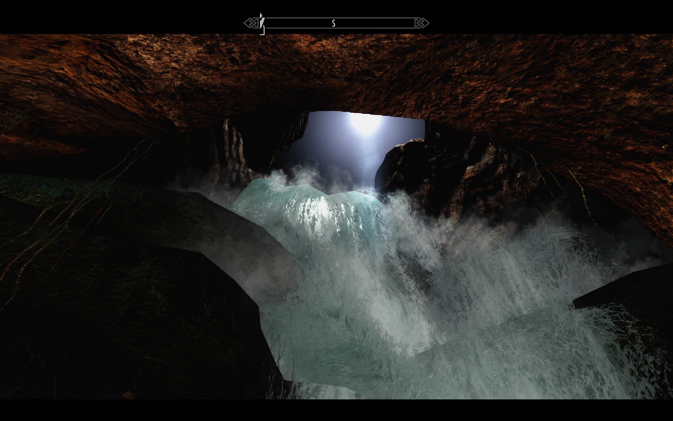Click the black letterbox bar at bottom

point(336,410)
